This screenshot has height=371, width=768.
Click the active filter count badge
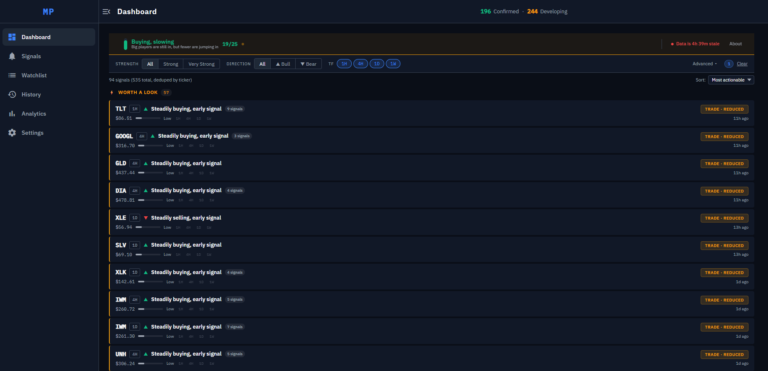[729, 64]
